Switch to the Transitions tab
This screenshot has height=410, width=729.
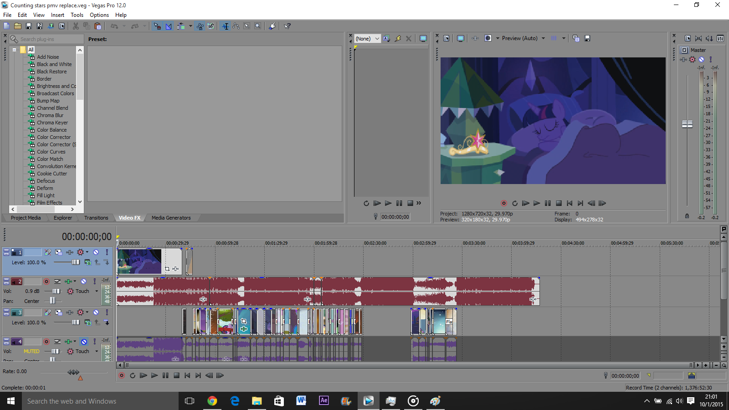[x=96, y=218]
